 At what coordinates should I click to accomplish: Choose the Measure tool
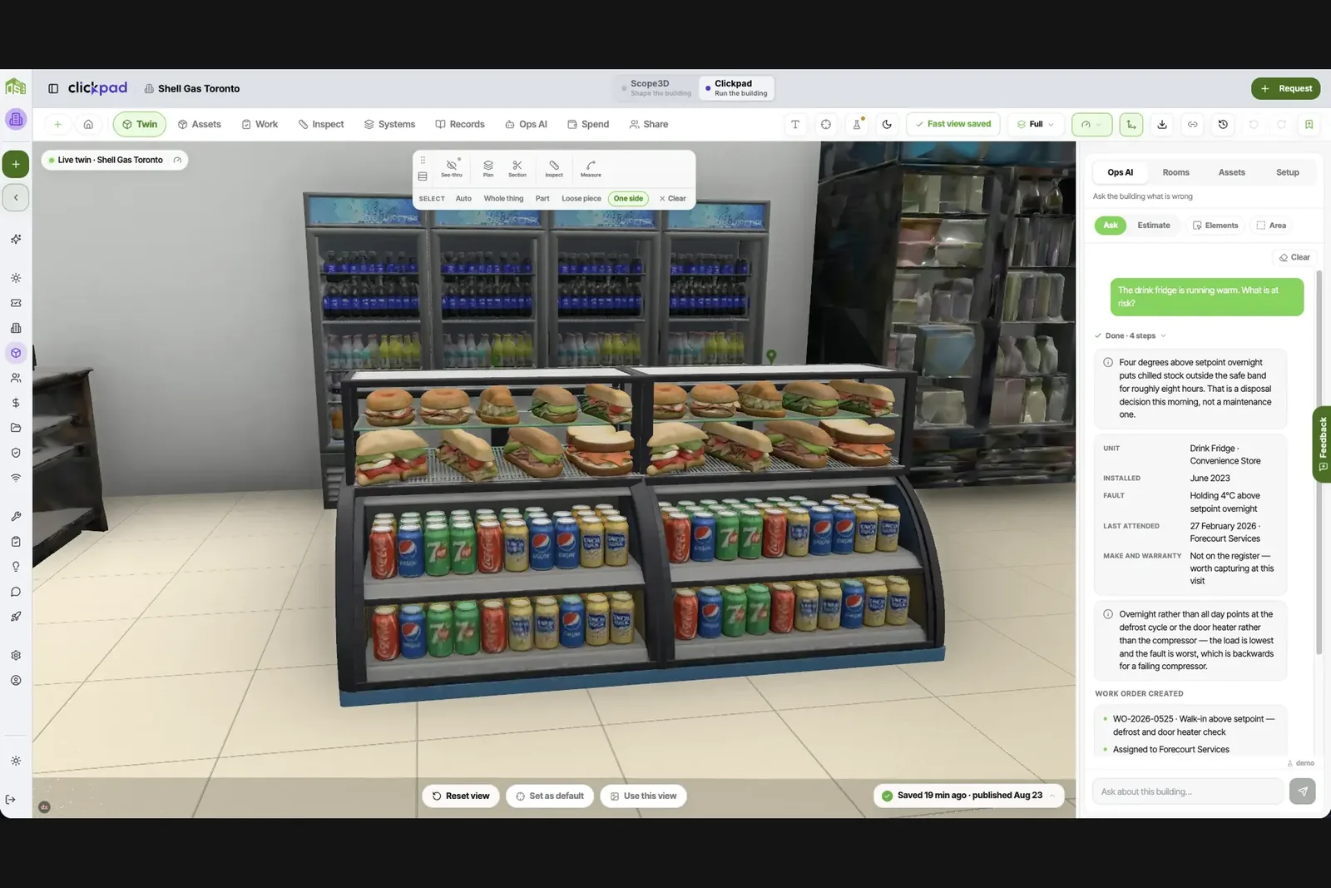(591, 168)
